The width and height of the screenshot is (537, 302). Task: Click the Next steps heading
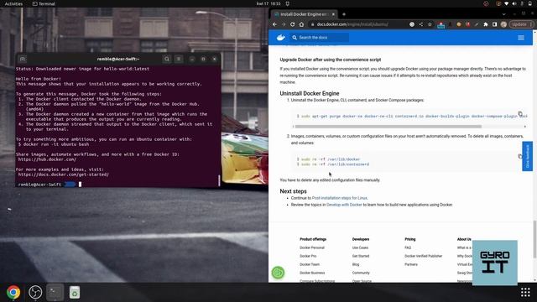293,191
